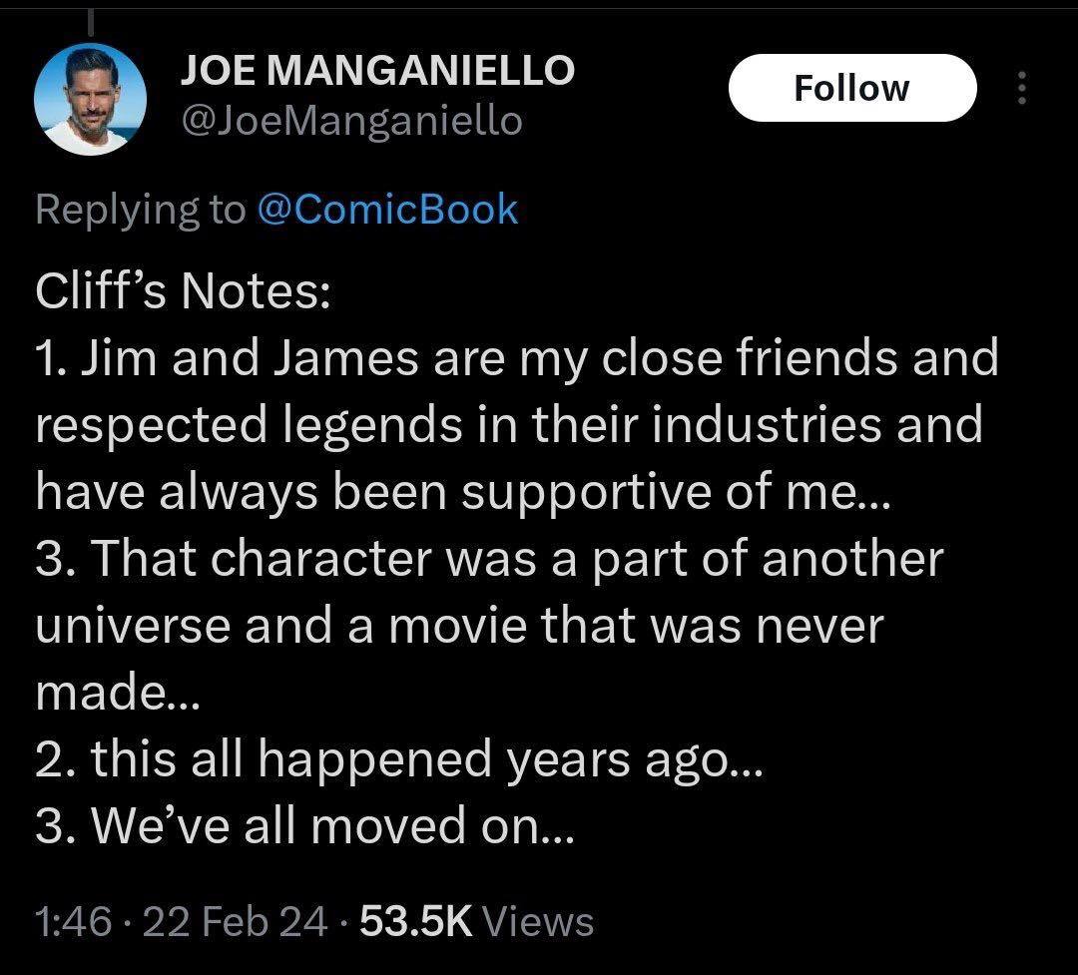Open the three-dot more options menu
Screen dimensions: 1078x975
[1020, 90]
